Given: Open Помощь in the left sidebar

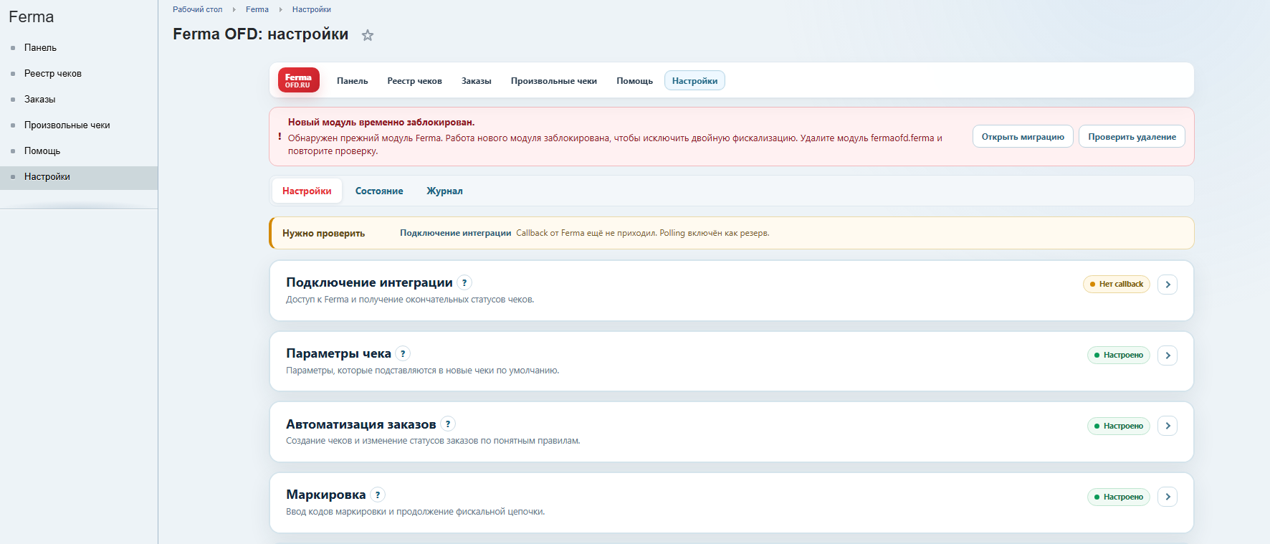Looking at the screenshot, I should 42,151.
